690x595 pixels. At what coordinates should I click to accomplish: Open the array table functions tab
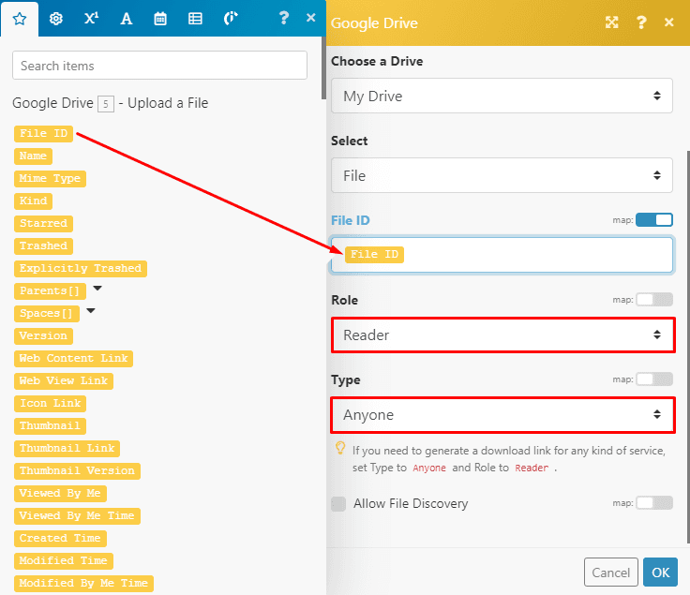195,18
